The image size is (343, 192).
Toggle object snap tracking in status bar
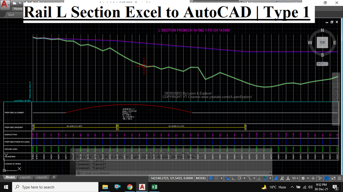(259, 178)
